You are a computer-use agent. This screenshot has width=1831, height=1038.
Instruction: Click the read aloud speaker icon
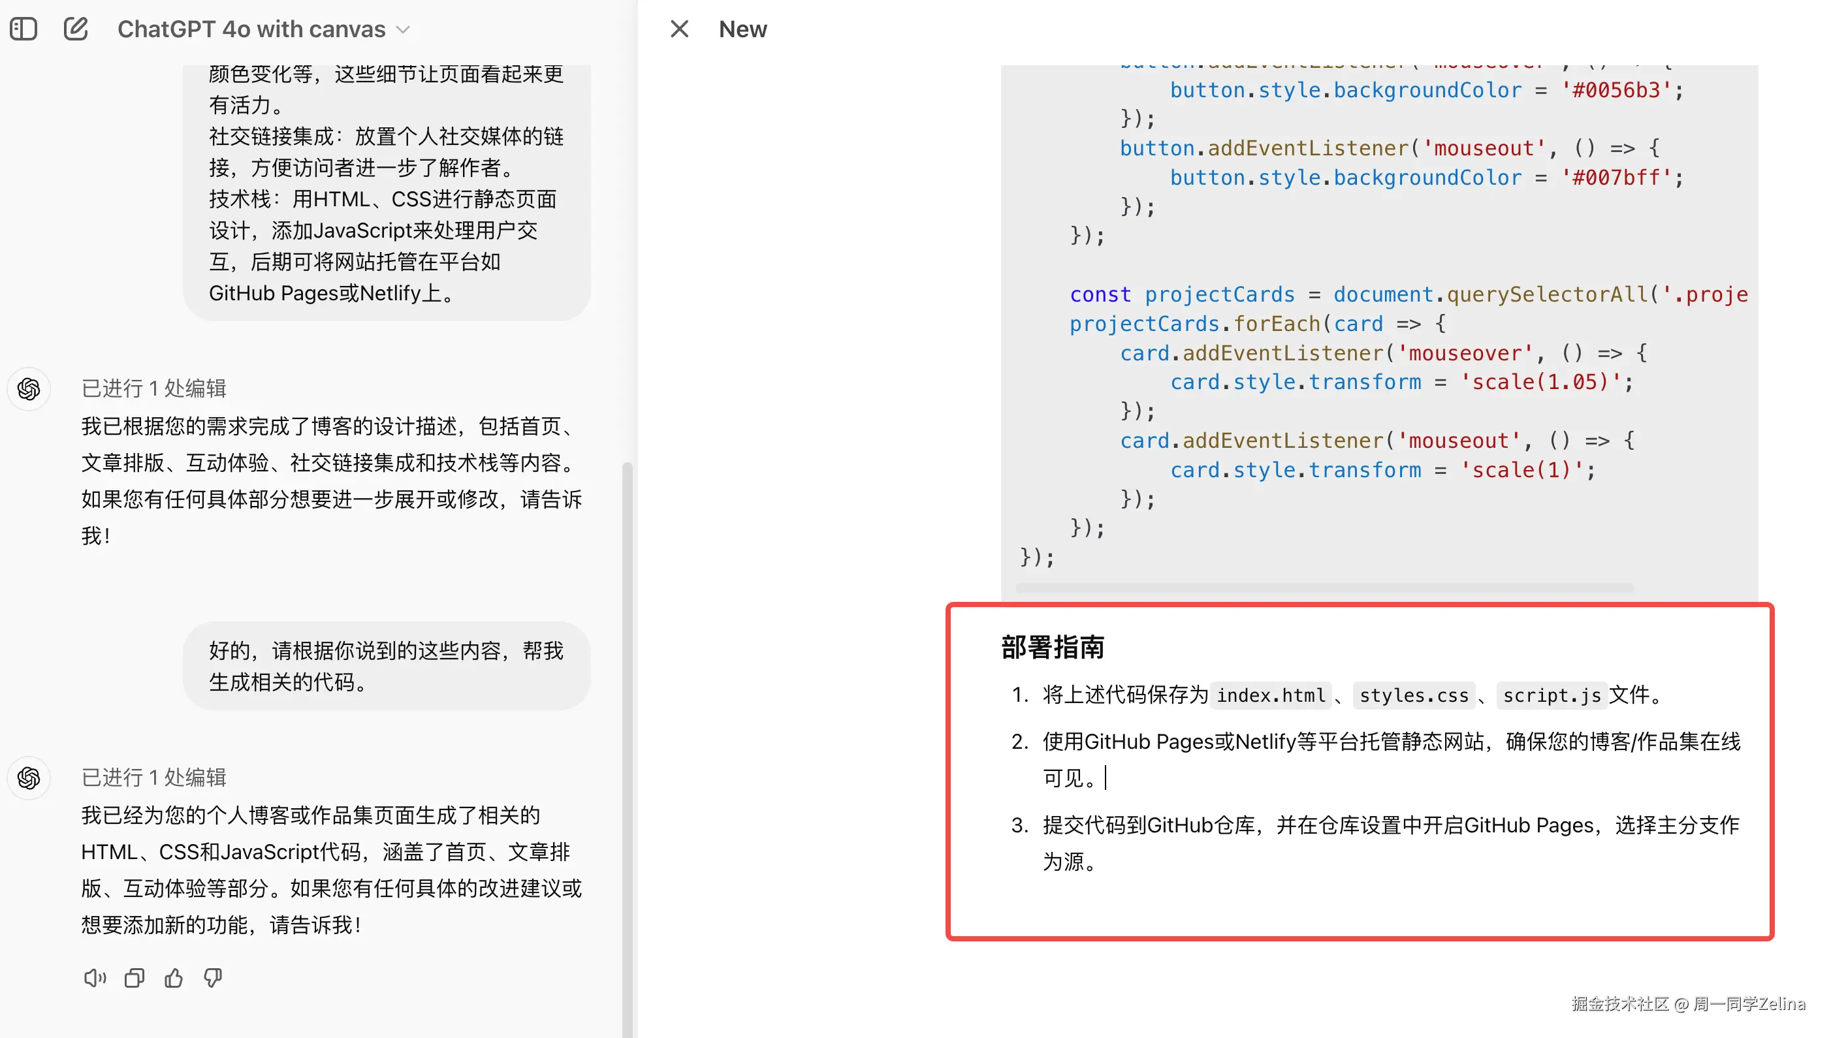point(94,977)
